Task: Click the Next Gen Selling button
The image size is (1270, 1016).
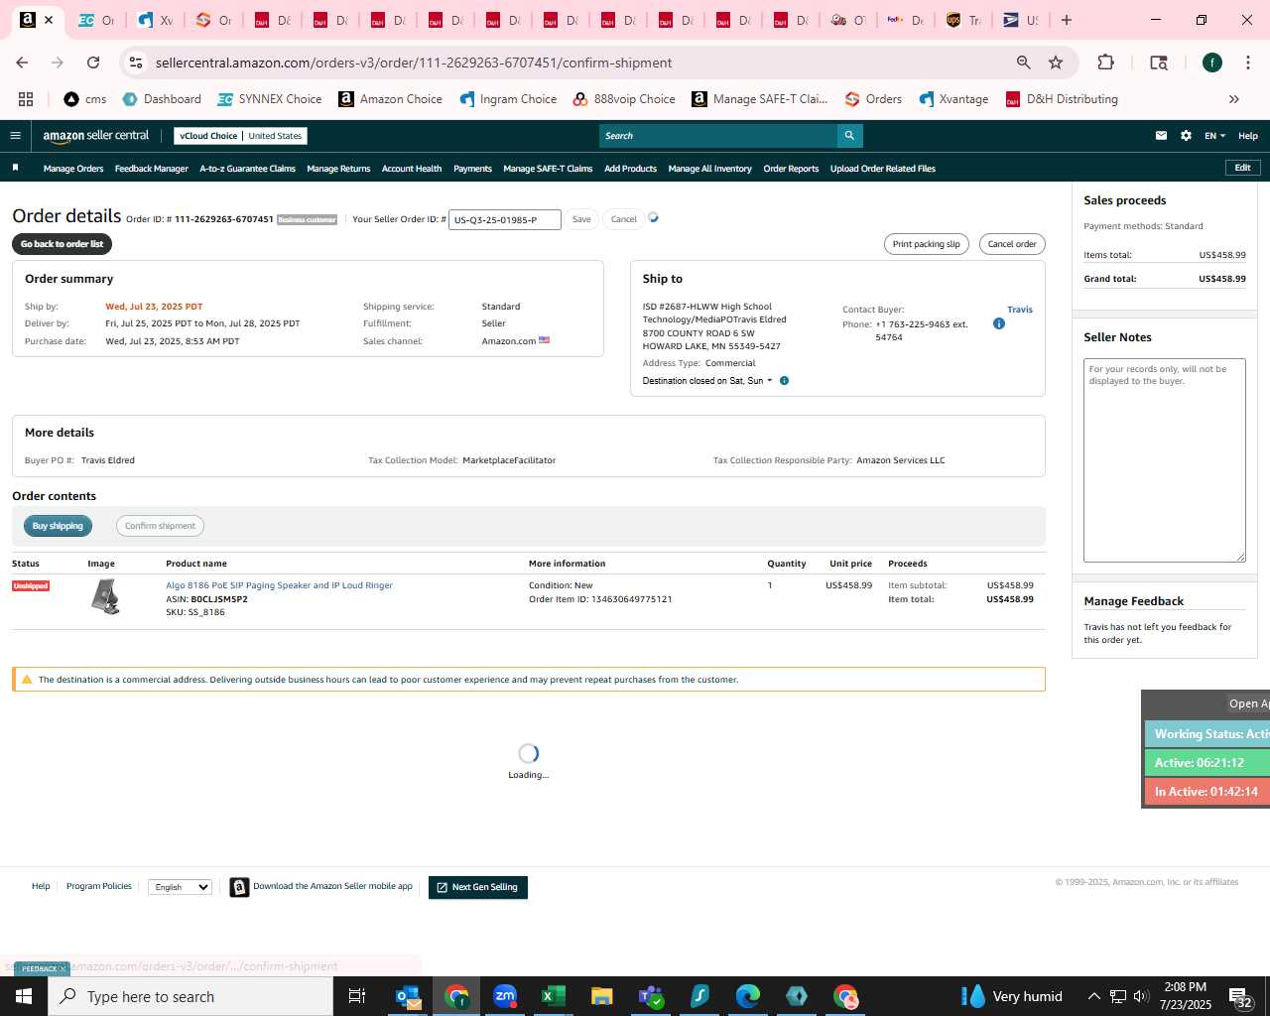Action: tap(478, 887)
